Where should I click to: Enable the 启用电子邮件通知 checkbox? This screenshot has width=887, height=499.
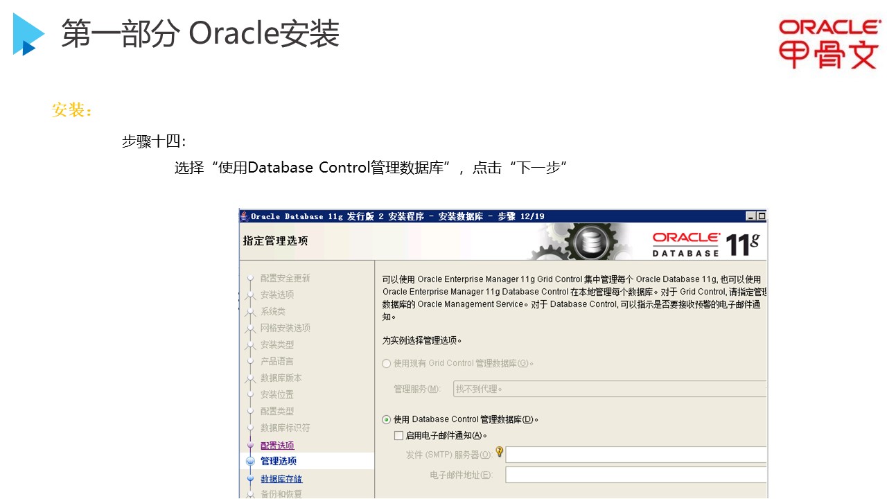tap(398, 436)
